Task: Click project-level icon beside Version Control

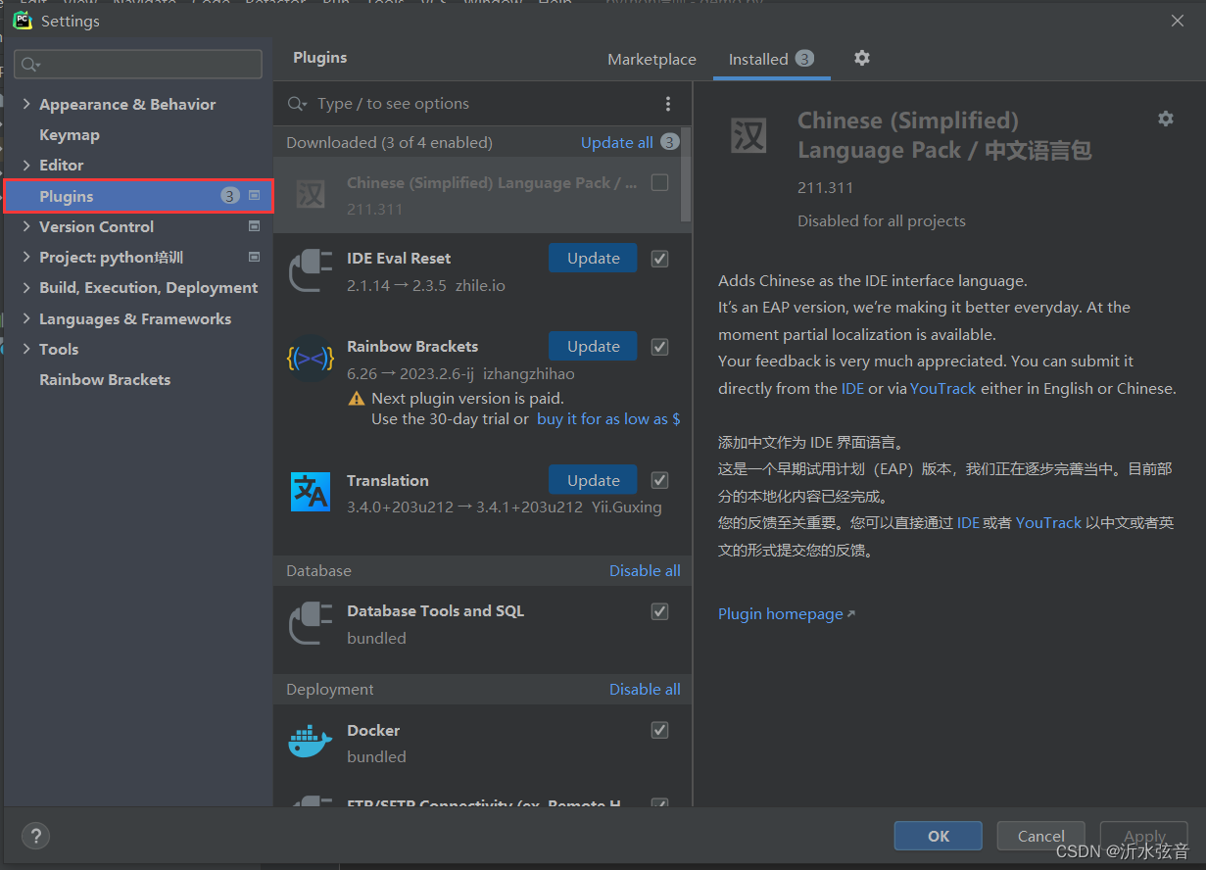Action: 255,226
